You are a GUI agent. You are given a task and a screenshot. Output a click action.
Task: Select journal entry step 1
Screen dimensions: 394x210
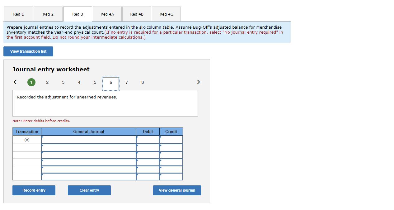31,82
